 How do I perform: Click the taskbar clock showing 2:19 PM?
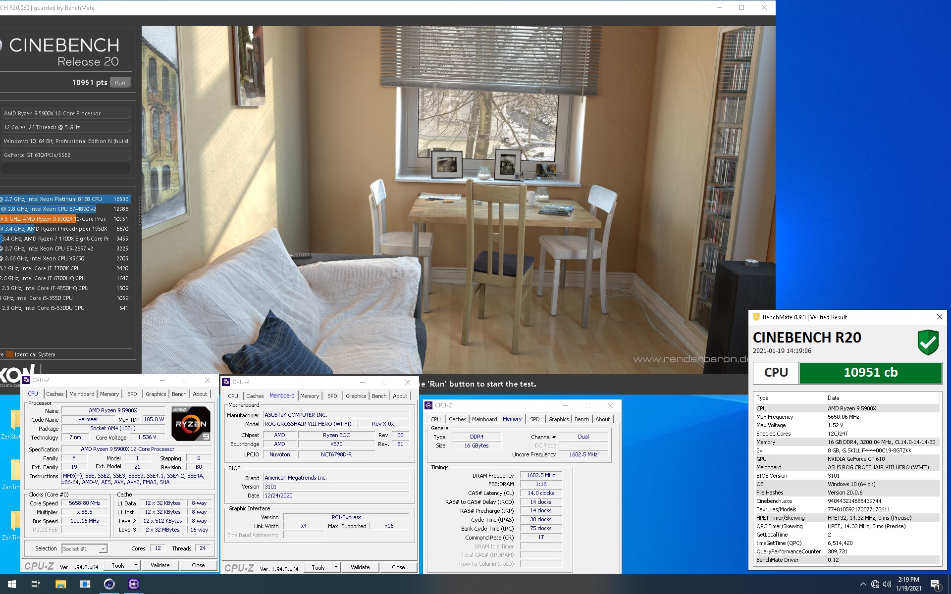click(908, 584)
